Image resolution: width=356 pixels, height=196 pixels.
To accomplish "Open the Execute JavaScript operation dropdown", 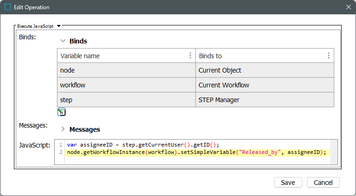I will pos(59,27).
